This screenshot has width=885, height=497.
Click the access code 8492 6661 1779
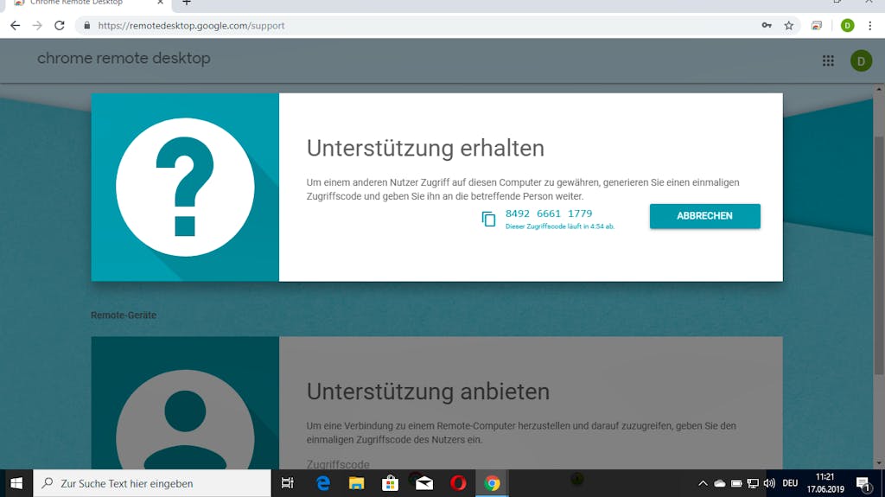tap(549, 213)
